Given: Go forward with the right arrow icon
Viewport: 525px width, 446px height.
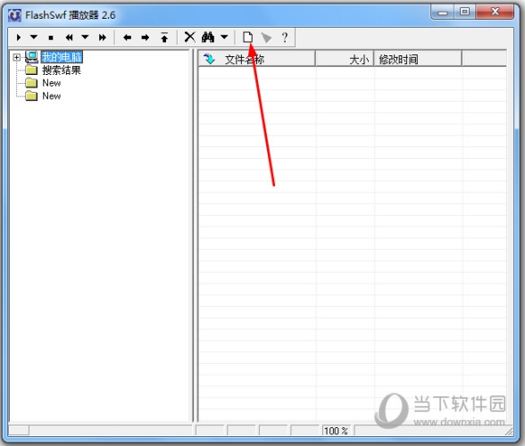Looking at the screenshot, I should (x=146, y=37).
